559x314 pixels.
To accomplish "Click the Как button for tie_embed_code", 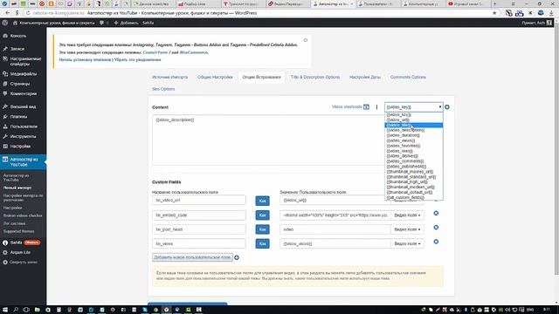I will pyautogui.click(x=262, y=215).
